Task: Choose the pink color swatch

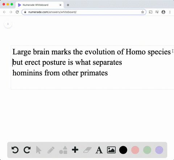Action: pyautogui.click(x=135, y=150)
